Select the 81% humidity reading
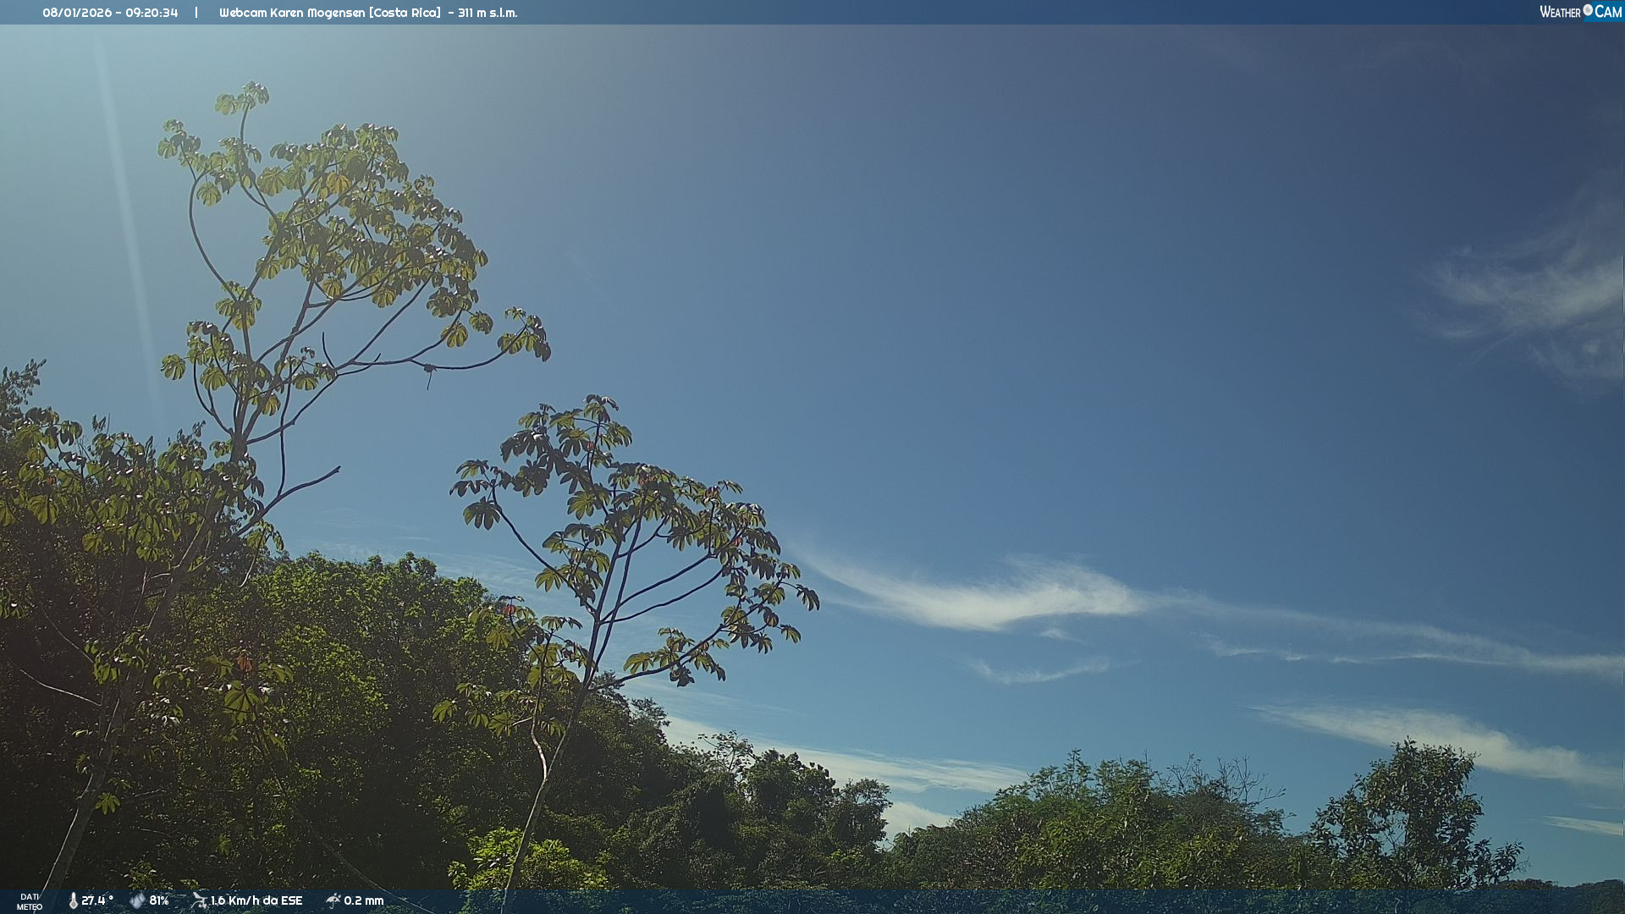 [159, 900]
